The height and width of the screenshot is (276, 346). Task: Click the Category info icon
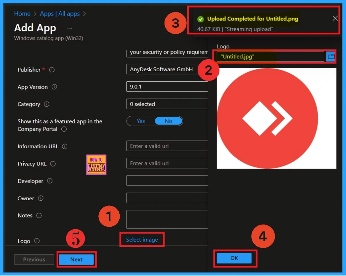tap(47, 104)
